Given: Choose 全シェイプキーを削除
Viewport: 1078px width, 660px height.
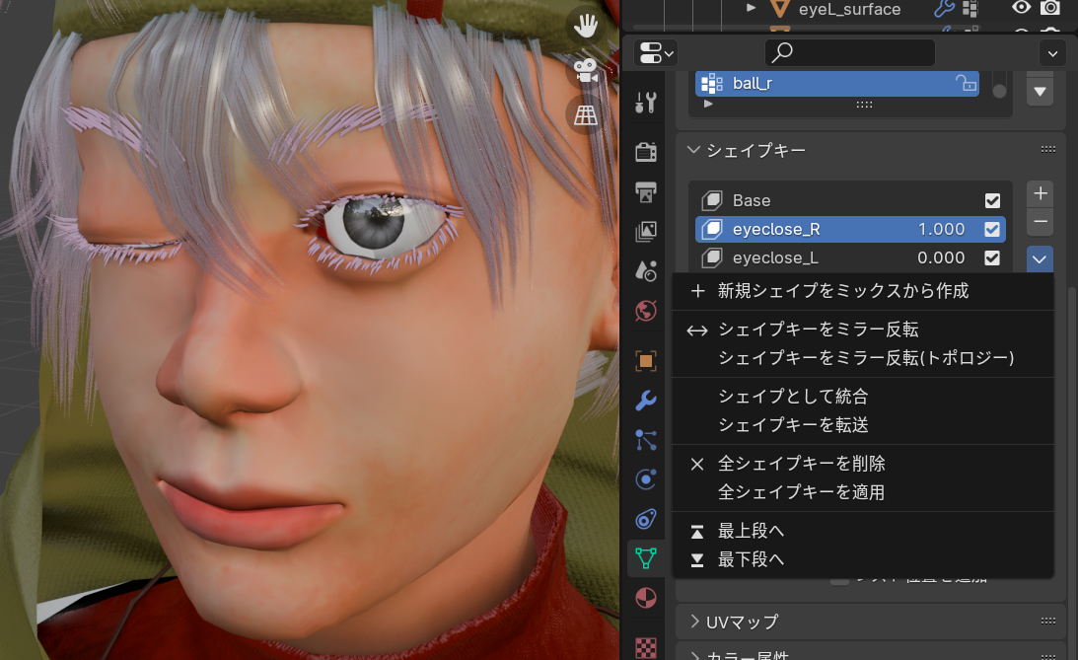Looking at the screenshot, I should [863, 464].
